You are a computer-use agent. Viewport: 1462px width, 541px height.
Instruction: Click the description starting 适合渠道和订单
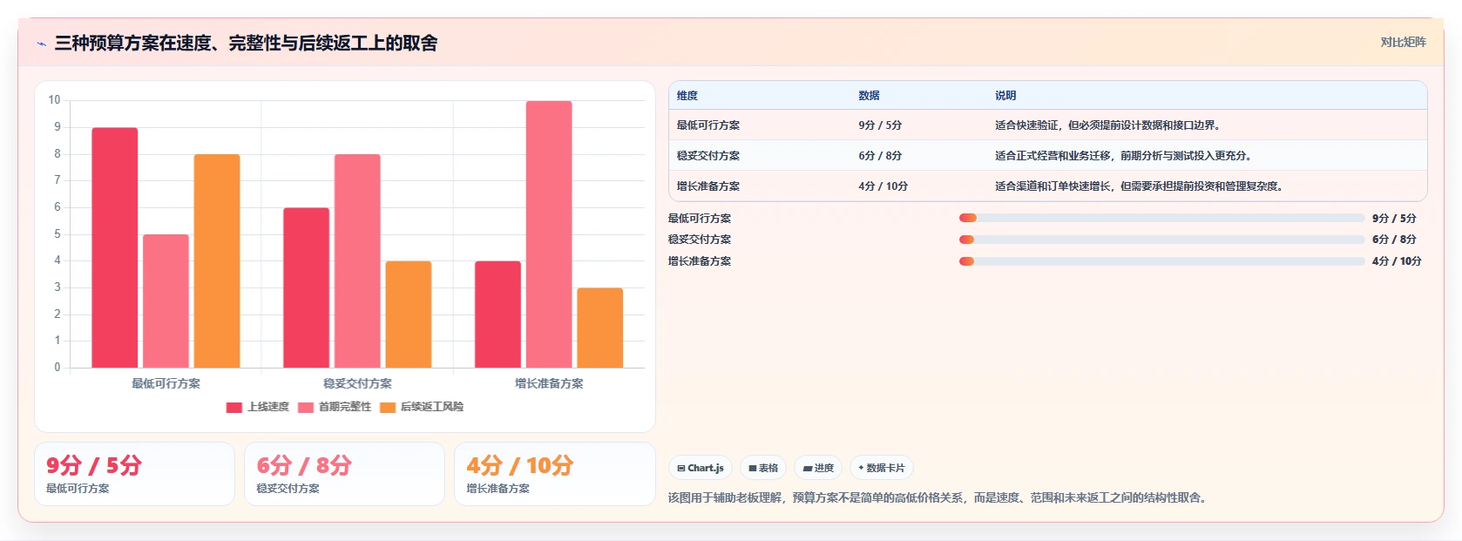1139,186
